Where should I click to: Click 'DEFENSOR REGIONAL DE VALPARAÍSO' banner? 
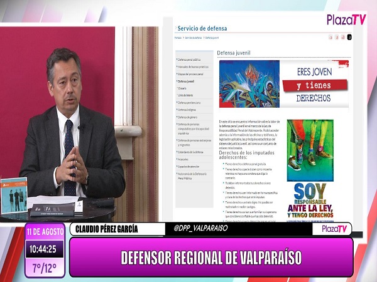click(211, 258)
